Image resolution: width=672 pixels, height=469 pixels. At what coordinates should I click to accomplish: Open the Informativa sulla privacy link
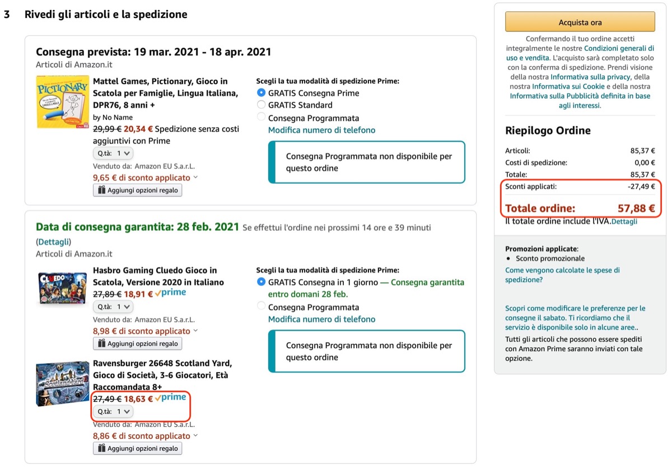(590, 77)
